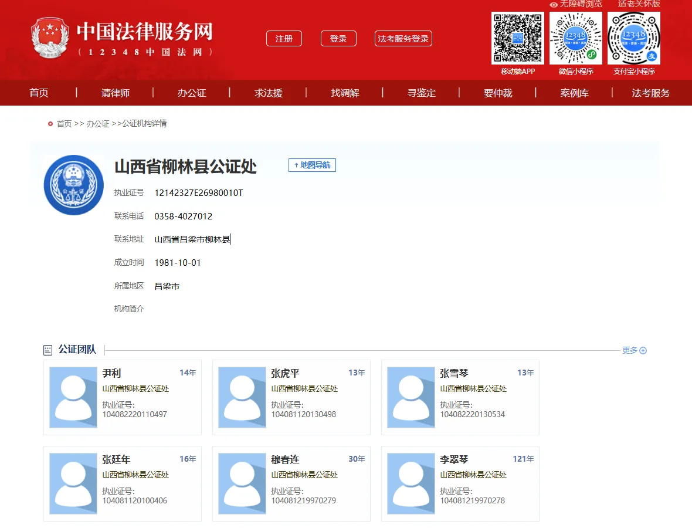Click 办公证 in the breadcrumb

point(97,124)
